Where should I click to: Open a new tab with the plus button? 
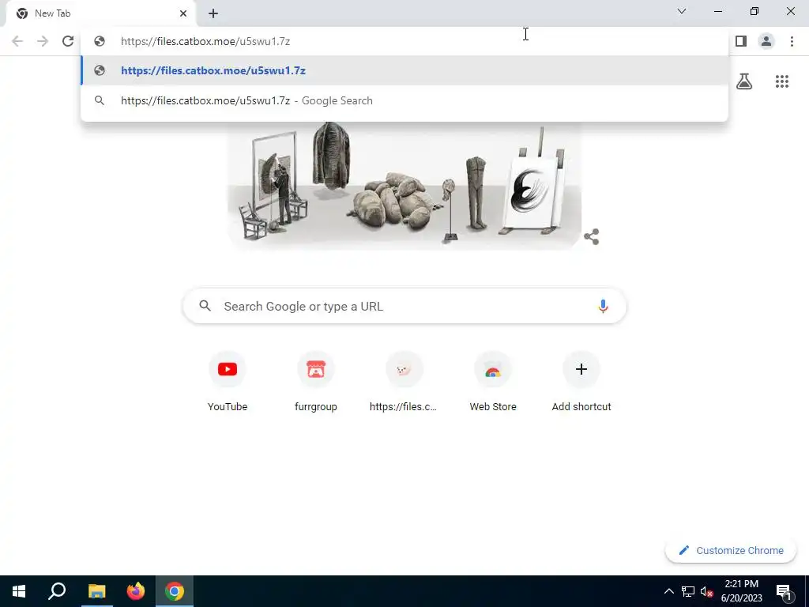point(213,13)
